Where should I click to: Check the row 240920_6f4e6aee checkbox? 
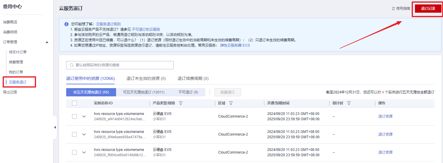pos(74,134)
